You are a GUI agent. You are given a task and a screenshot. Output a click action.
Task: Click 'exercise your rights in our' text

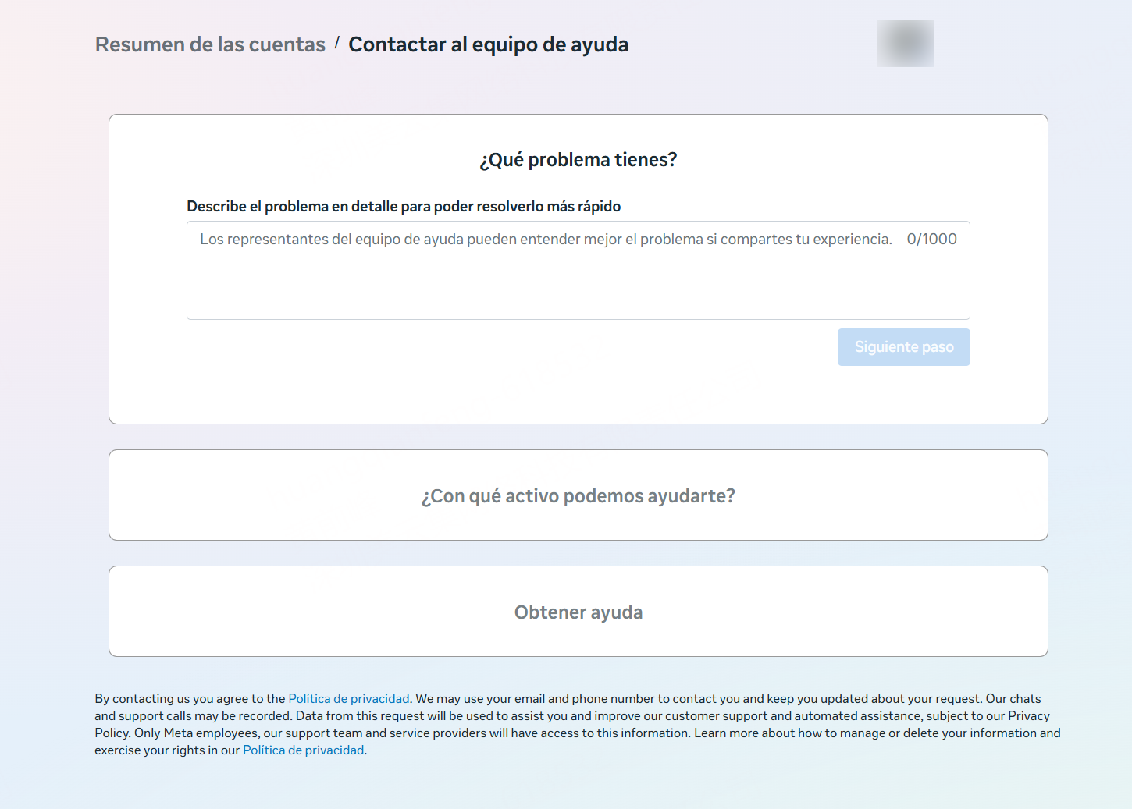[x=167, y=750]
